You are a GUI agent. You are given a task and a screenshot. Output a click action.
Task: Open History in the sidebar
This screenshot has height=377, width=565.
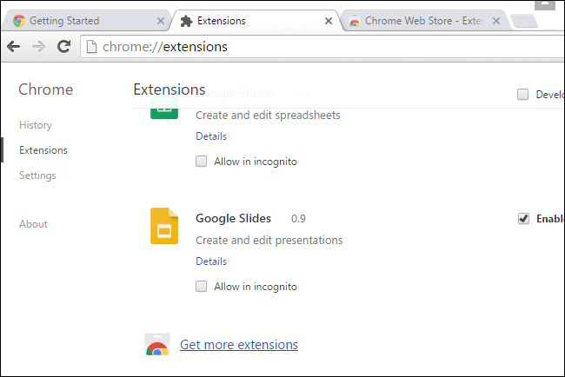coord(36,125)
